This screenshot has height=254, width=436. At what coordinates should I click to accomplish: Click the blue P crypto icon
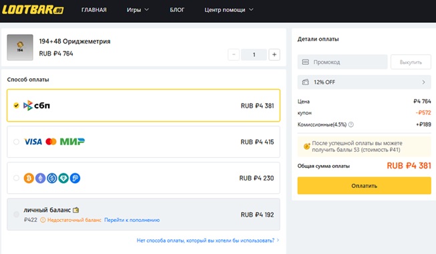tap(75, 178)
